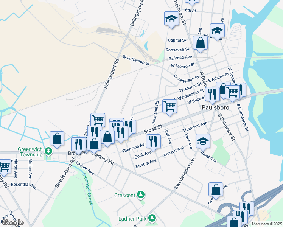Image resolution: width=283 pixels, height=227 pixels.
Task: Open the shopping bag marker above Greenwich Township
Action: 57,138
